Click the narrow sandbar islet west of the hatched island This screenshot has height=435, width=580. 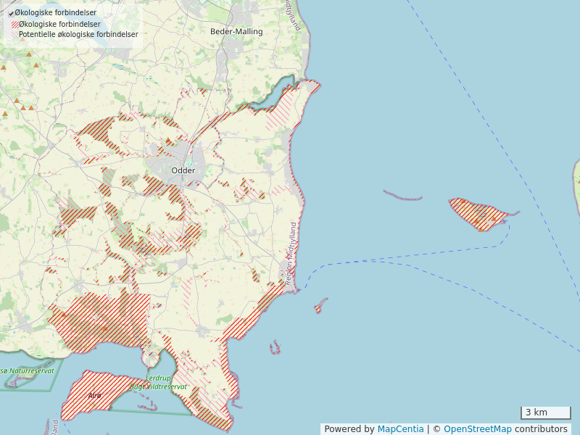(402, 196)
